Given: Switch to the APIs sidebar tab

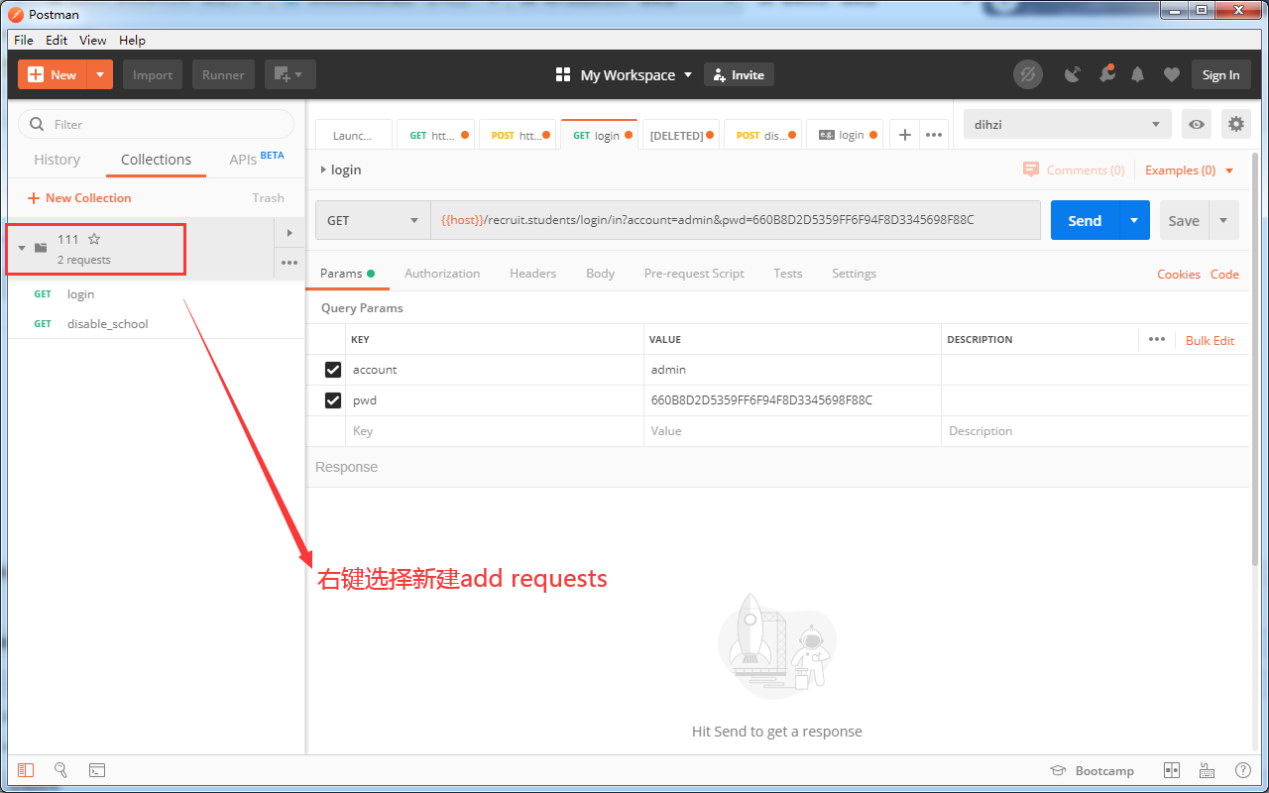Looking at the screenshot, I should [x=257, y=159].
